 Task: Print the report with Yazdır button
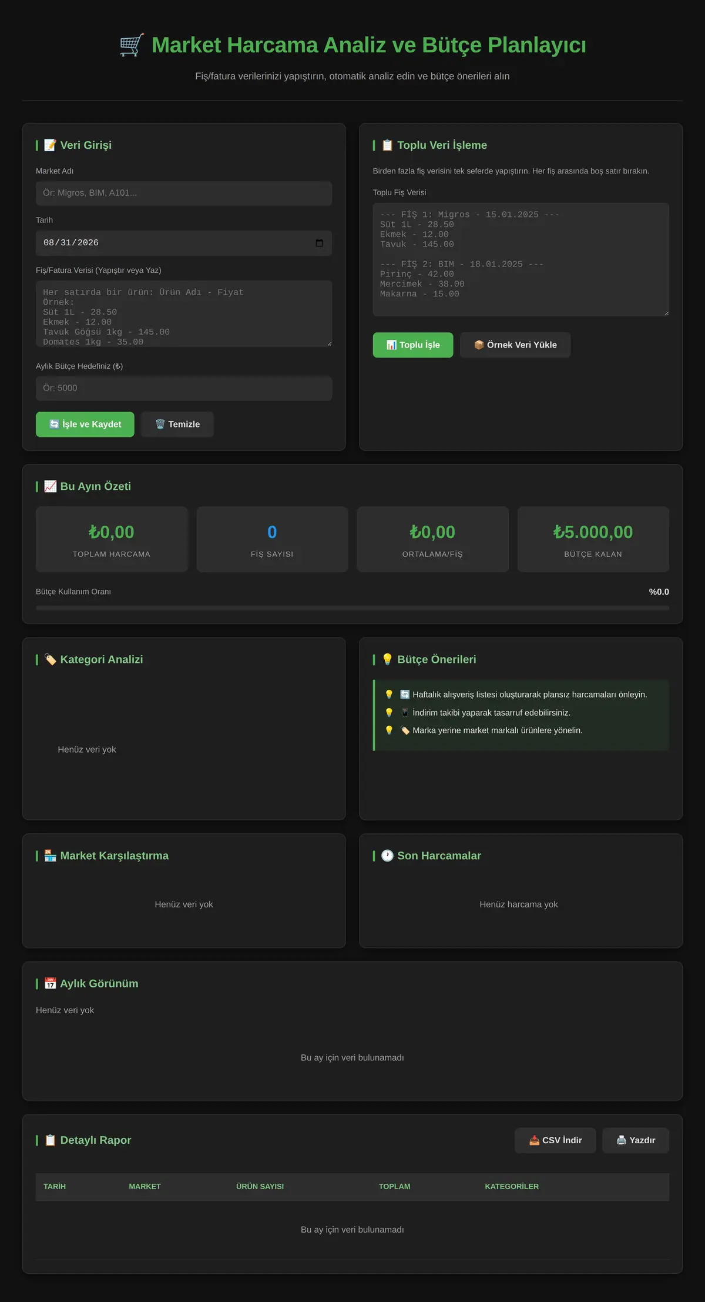click(636, 1140)
